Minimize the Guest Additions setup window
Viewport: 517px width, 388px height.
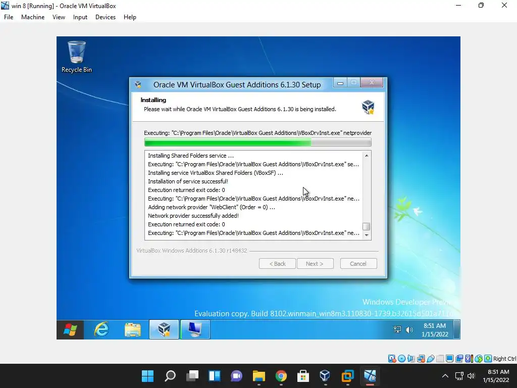pyautogui.click(x=340, y=82)
